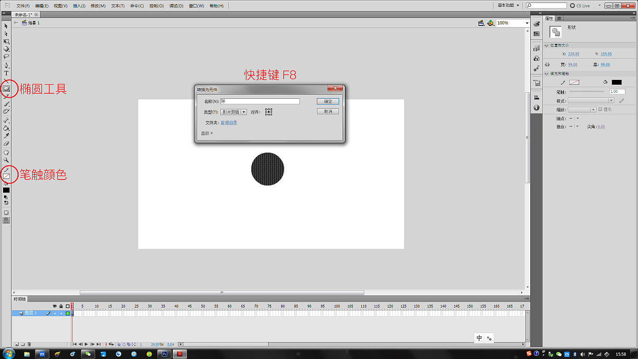
Task: Select the Oval tool in toolbox
Action: point(6,89)
